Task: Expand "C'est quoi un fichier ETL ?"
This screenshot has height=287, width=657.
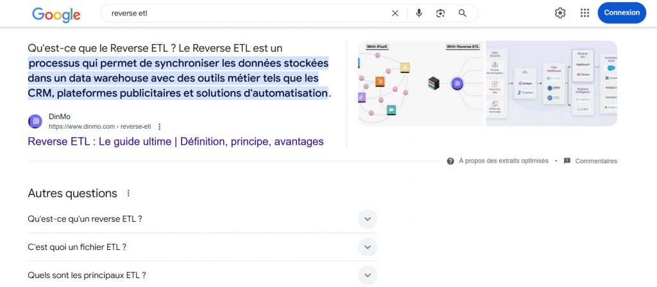Action: pyautogui.click(x=367, y=247)
